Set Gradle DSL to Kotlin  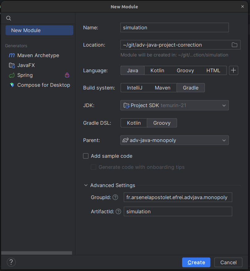pos(134,123)
